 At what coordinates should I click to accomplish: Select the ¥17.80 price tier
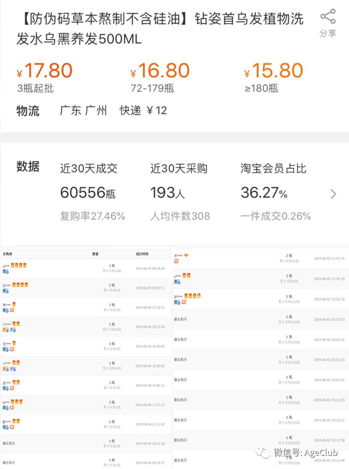(x=45, y=77)
